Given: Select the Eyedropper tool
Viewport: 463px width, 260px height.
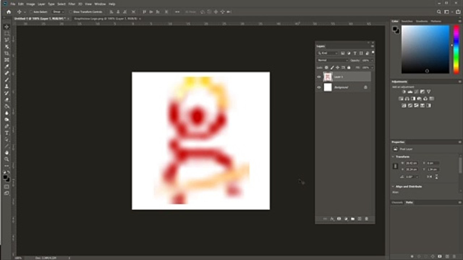Looking at the screenshot, I should (x=7, y=66).
